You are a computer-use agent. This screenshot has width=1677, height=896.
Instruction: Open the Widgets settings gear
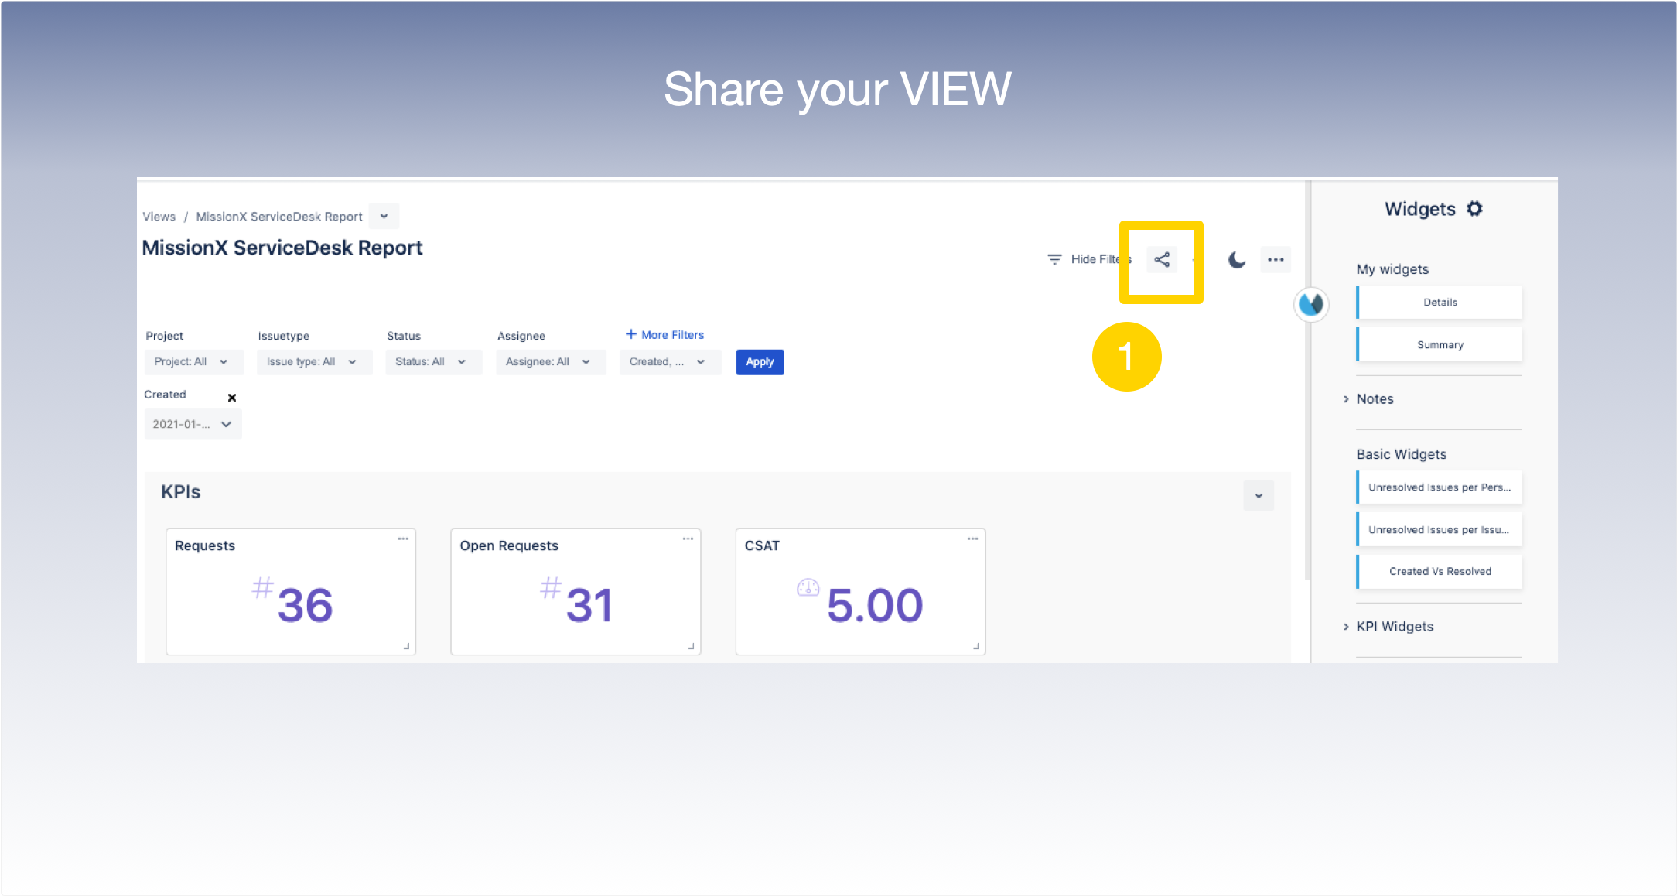coord(1474,208)
